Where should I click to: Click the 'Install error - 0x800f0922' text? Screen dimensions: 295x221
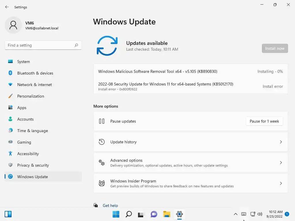click(118, 89)
